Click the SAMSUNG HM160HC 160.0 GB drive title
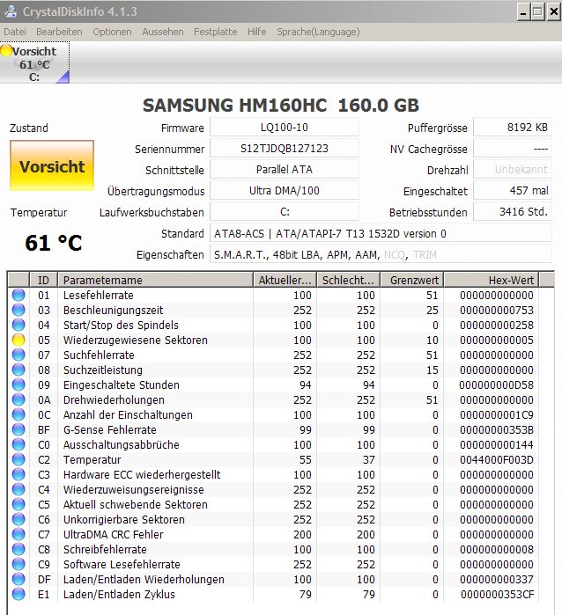562x615 pixels. [281, 105]
